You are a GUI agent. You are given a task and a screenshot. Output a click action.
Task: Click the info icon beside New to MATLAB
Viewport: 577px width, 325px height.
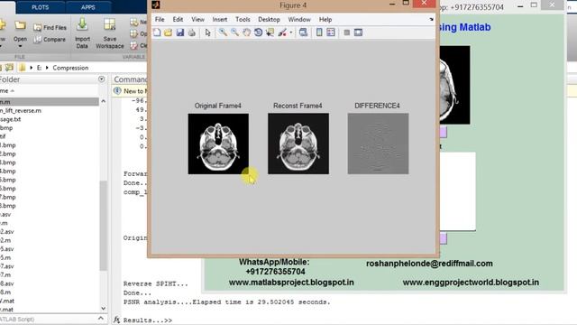(x=117, y=90)
